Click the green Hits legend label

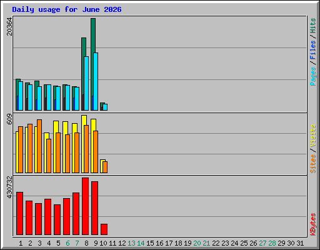(x=313, y=26)
